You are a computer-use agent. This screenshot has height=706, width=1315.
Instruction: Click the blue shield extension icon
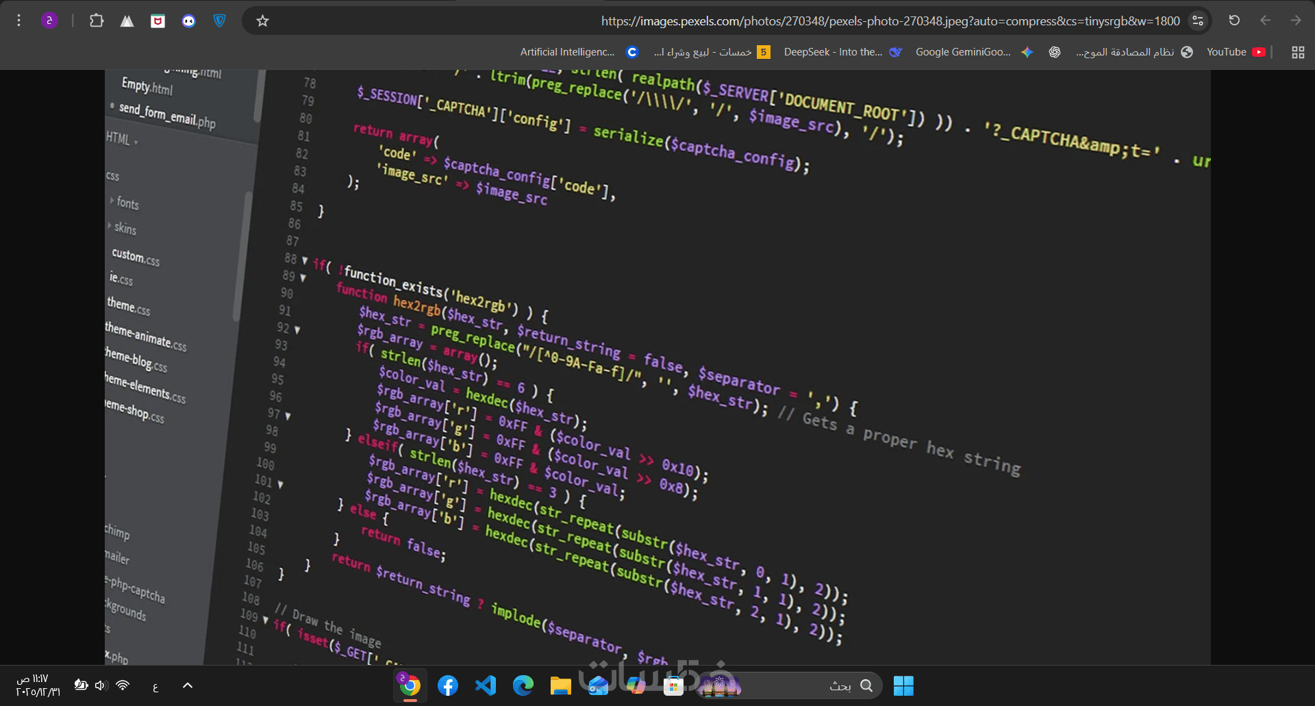click(x=219, y=21)
